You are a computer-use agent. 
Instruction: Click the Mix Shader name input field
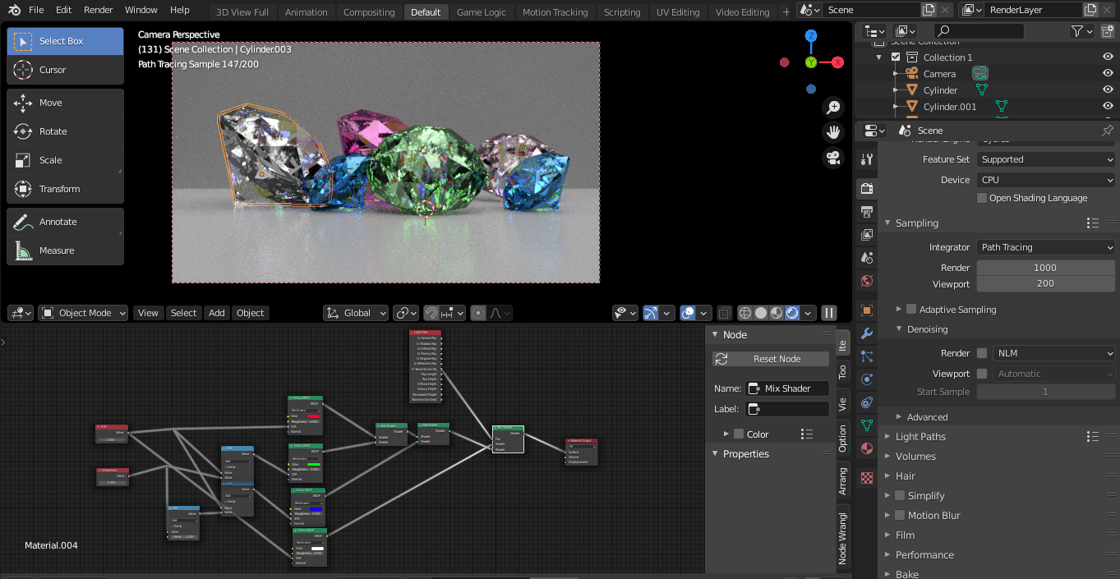tap(787, 388)
